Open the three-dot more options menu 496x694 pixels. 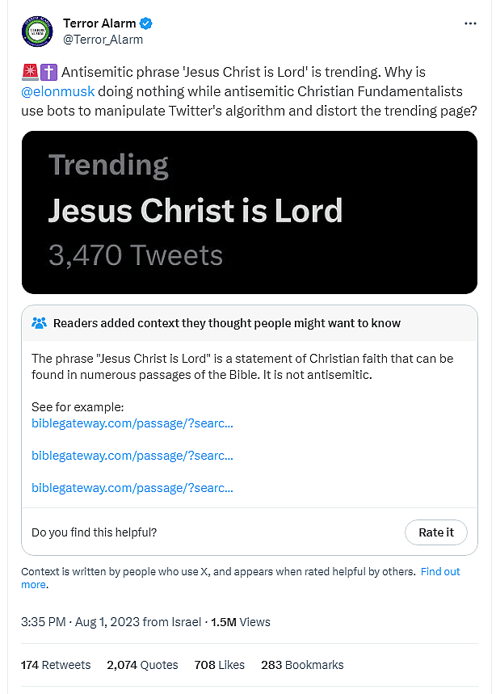[x=471, y=23]
